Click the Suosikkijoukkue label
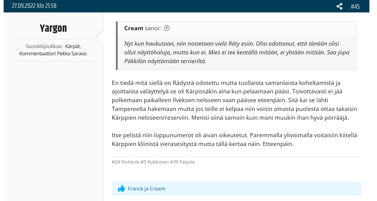 pyautogui.click(x=44, y=46)
